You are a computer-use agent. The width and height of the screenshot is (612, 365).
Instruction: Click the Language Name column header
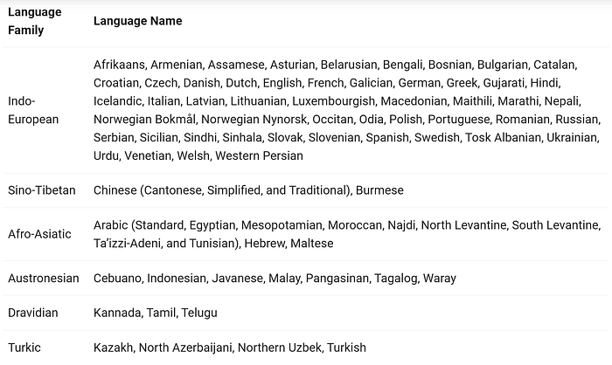pyautogui.click(x=138, y=21)
